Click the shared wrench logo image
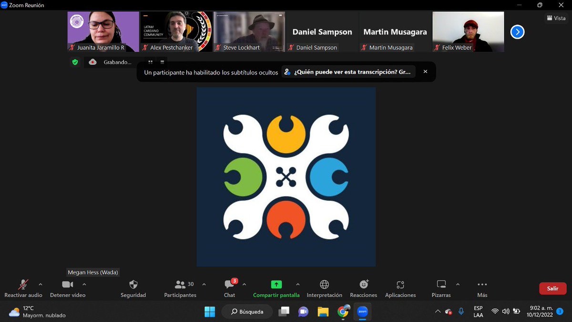This screenshot has width=572, height=322. [x=286, y=177]
